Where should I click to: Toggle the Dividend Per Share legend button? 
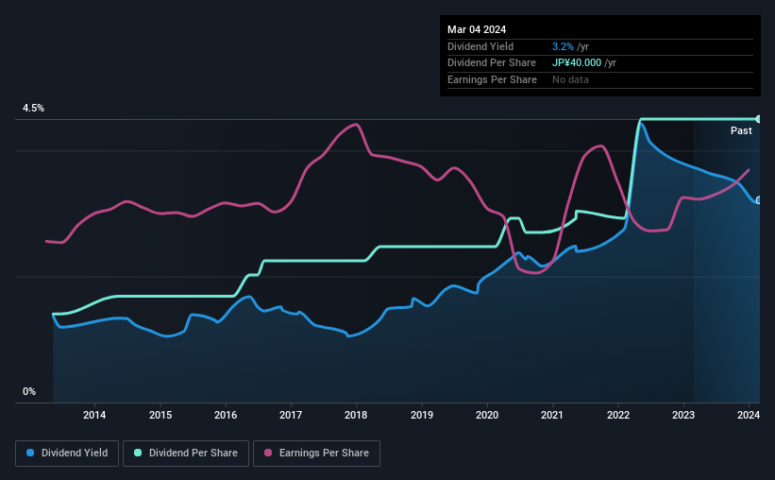click(186, 454)
